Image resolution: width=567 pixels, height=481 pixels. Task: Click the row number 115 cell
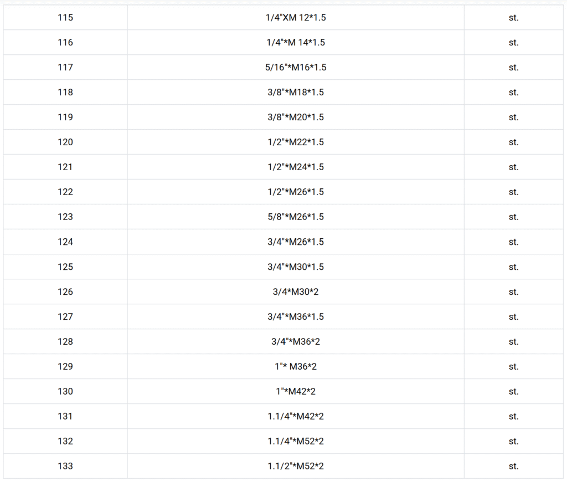[65, 18]
